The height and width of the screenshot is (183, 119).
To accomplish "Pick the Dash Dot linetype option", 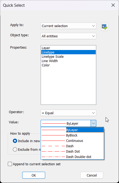I will point(72,152).
